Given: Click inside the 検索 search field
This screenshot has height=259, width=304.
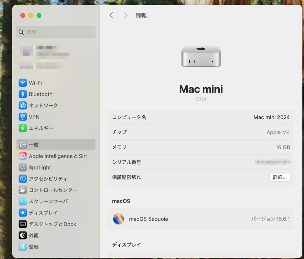Looking at the screenshot, I should coord(56,32).
